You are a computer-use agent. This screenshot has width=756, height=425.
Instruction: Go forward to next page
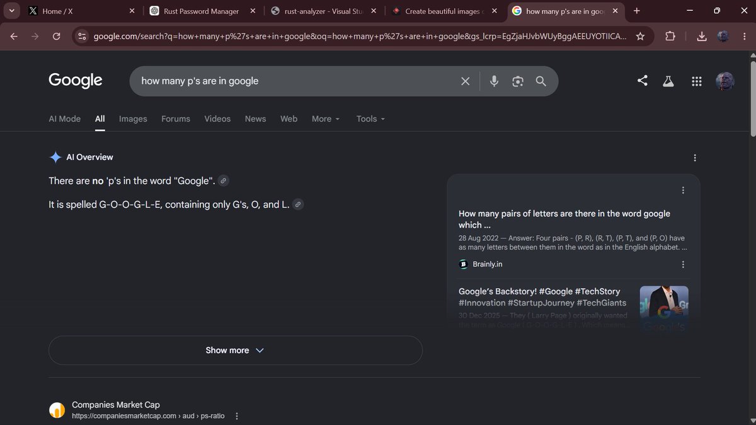[x=35, y=37]
